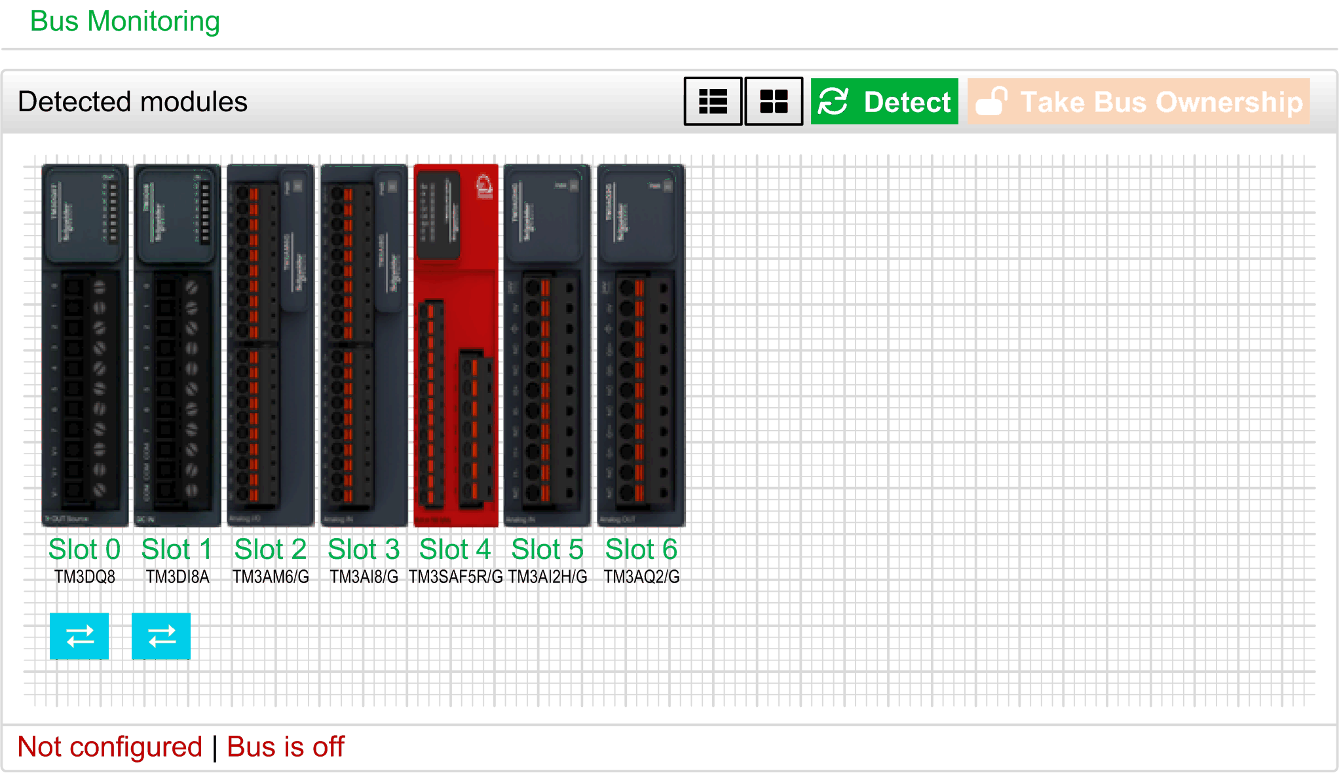Click the Bus is off status text

[x=286, y=747]
